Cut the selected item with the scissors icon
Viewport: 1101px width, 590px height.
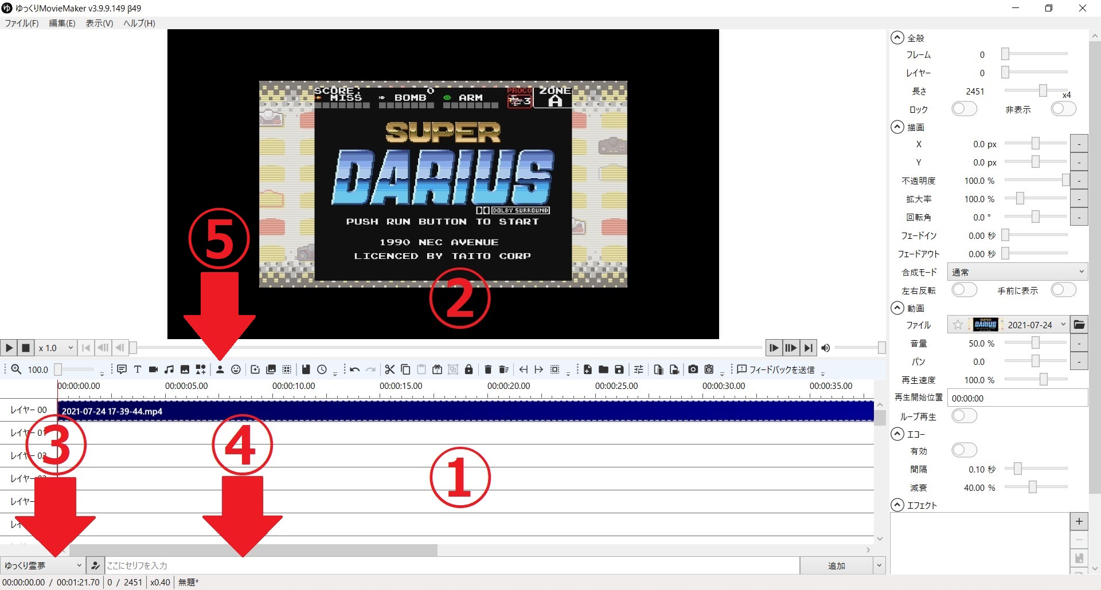[390, 369]
